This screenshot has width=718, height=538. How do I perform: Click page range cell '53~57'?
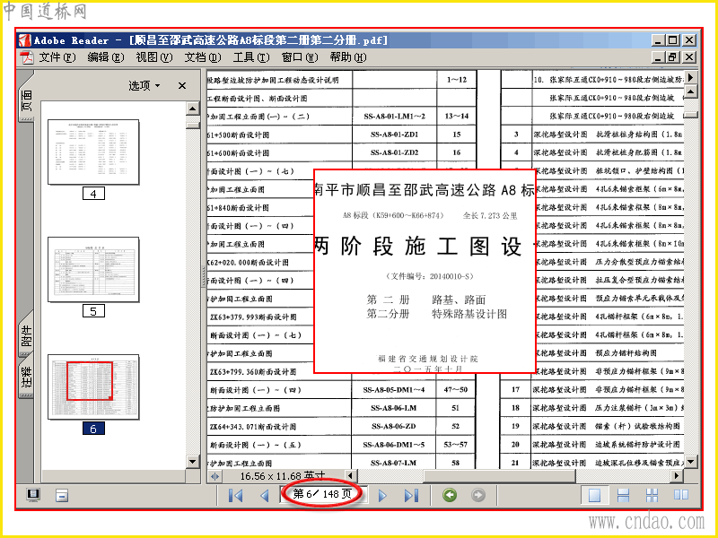[x=456, y=445]
